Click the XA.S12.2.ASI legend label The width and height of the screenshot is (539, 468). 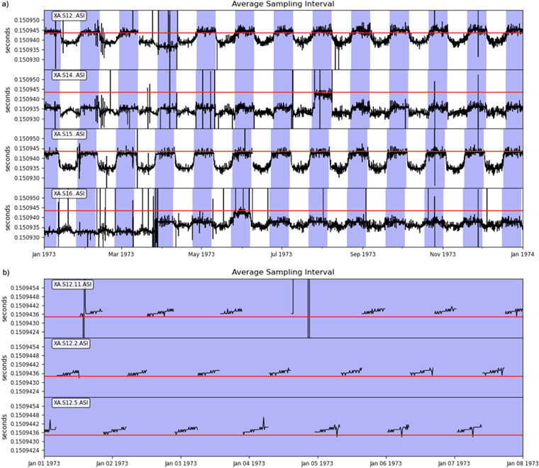coord(71,344)
